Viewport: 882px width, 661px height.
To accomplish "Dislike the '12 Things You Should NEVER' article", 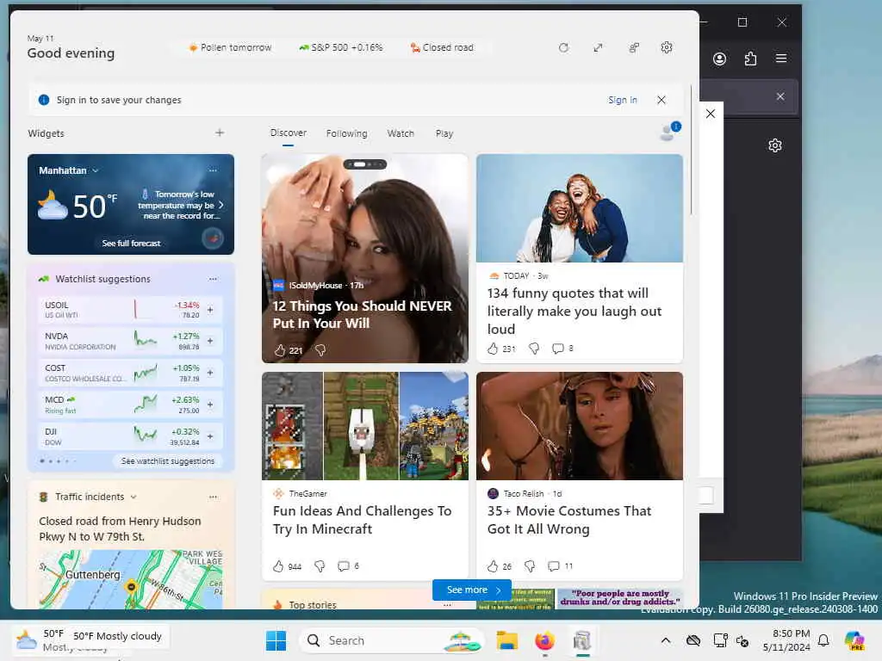I will (x=320, y=350).
